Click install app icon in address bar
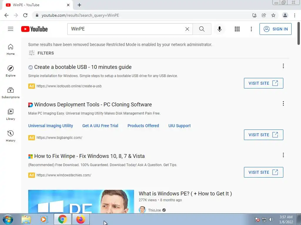 click(x=254, y=15)
